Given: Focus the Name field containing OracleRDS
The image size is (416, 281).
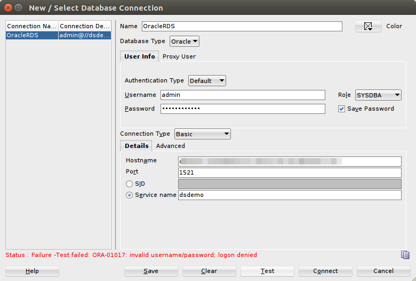Looking at the screenshot, I should coord(242,26).
